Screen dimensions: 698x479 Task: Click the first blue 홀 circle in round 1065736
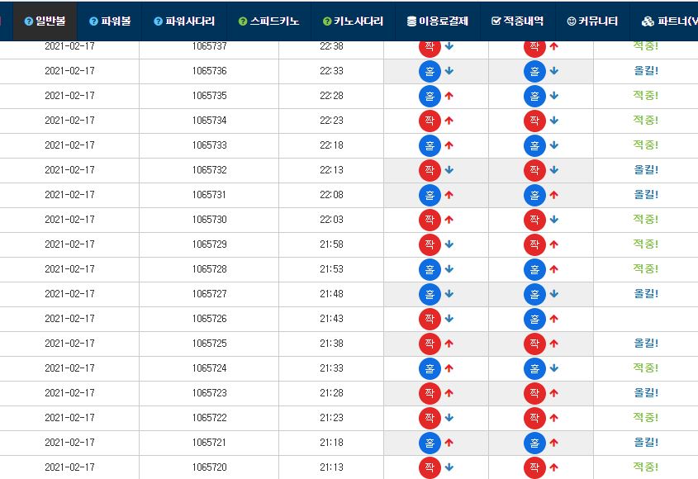[x=430, y=71]
